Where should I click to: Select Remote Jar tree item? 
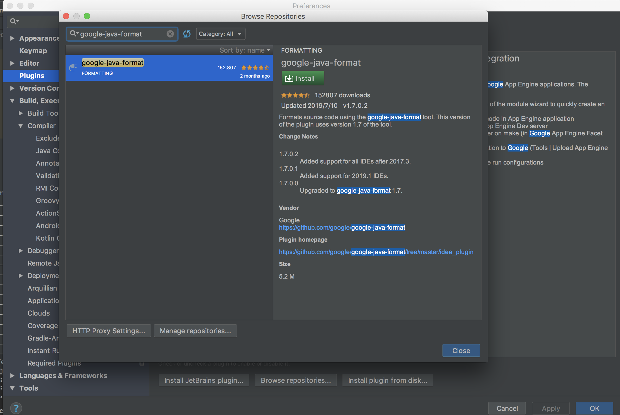pos(43,263)
